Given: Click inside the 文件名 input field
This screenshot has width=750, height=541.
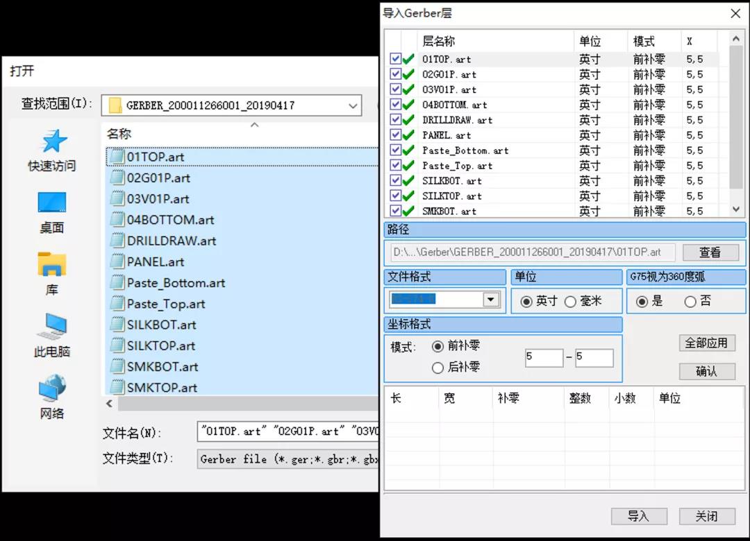Looking at the screenshot, I should pos(278,431).
